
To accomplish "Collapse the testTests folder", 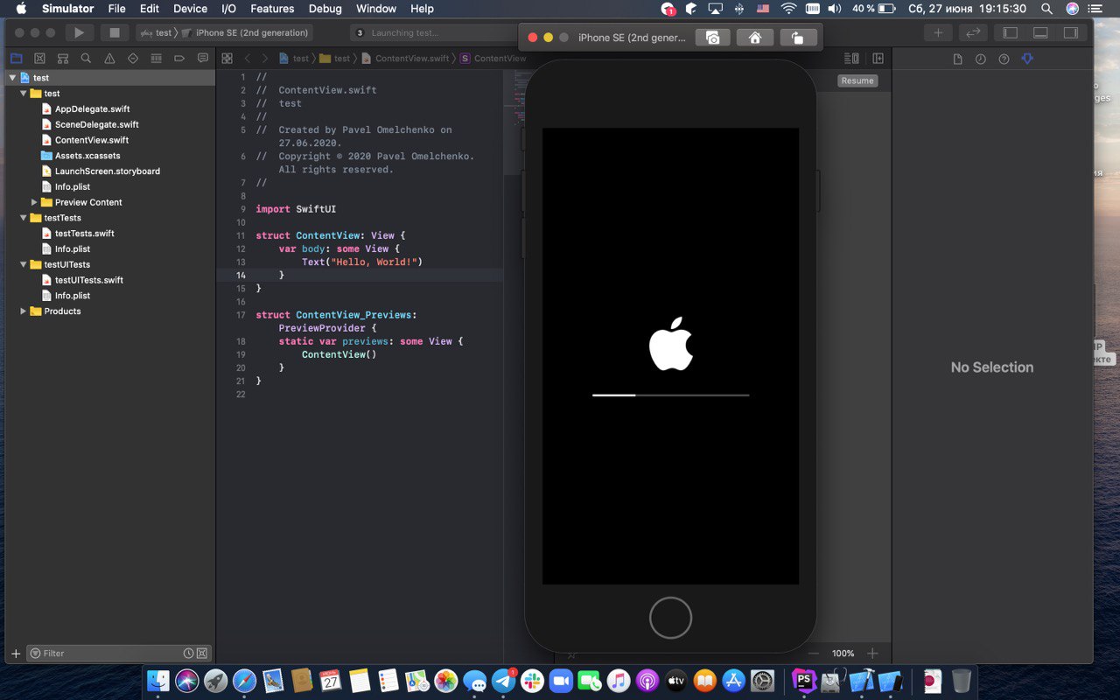I will [24, 218].
